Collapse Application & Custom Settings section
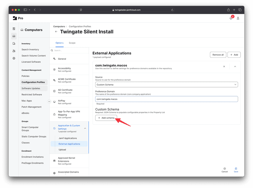Viewport: 253px width, 188px height. coord(85,128)
